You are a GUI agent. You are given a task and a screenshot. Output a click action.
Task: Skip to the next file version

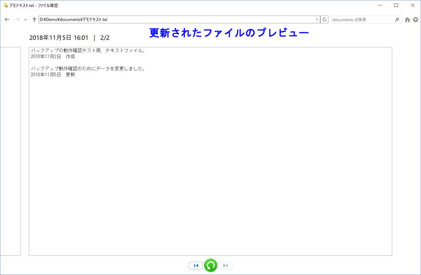point(225,266)
